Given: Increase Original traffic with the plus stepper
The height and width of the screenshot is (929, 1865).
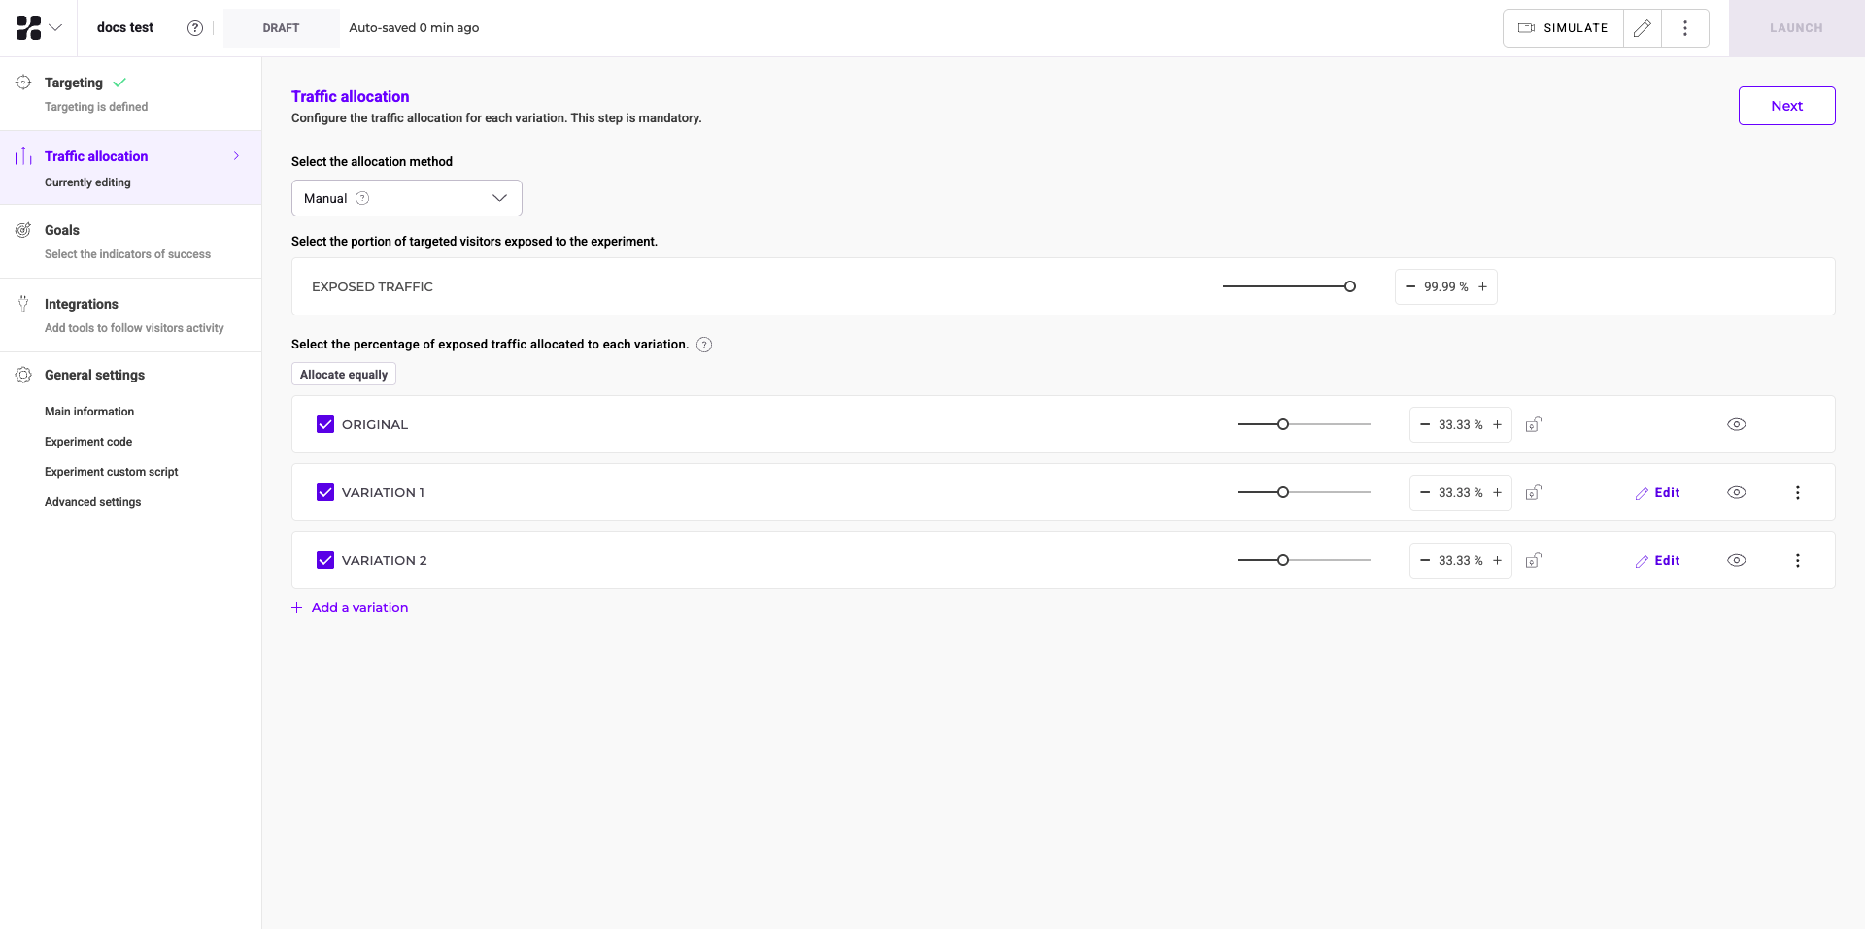Looking at the screenshot, I should tap(1497, 424).
